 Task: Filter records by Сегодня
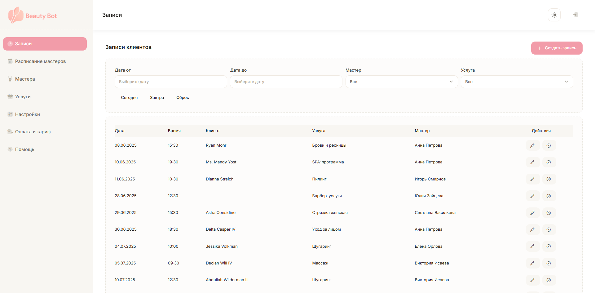pos(129,98)
